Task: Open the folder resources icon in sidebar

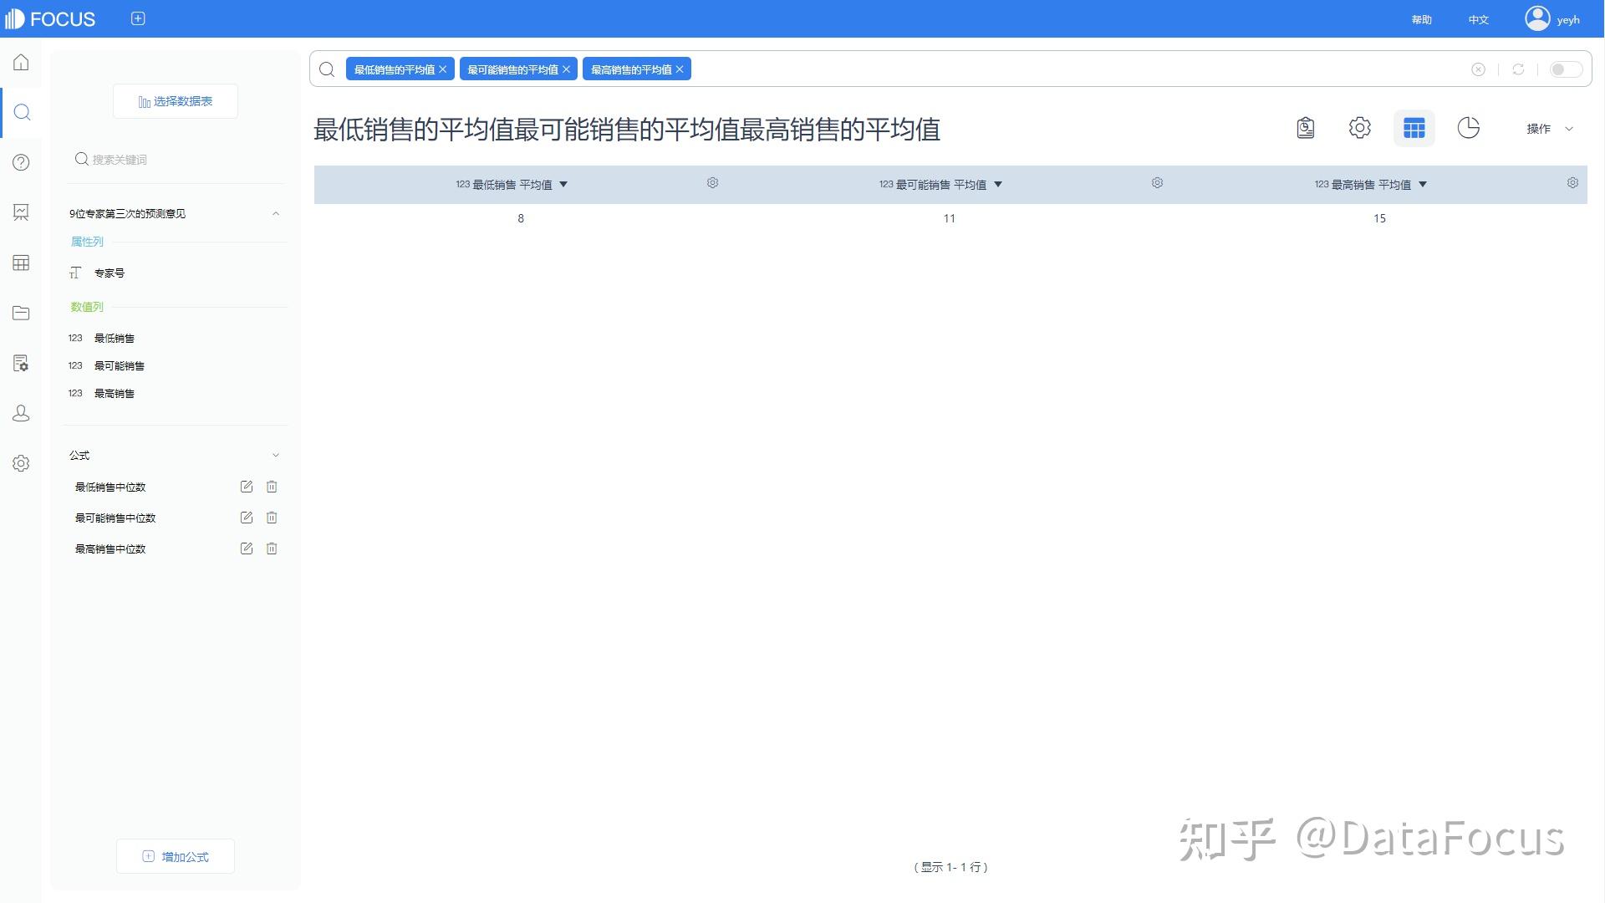Action: [x=21, y=313]
